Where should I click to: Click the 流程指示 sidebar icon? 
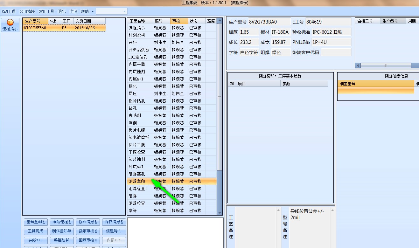(10, 25)
